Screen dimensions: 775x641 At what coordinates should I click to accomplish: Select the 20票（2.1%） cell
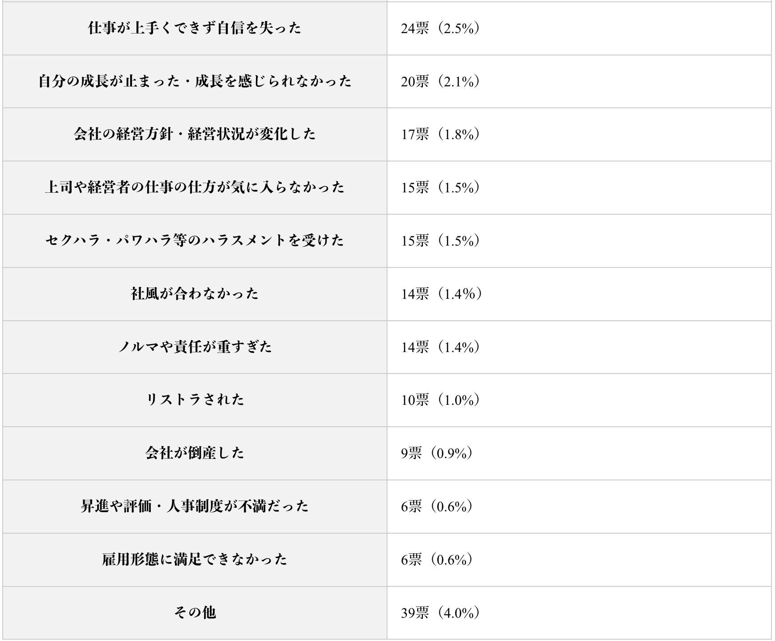[440, 81]
